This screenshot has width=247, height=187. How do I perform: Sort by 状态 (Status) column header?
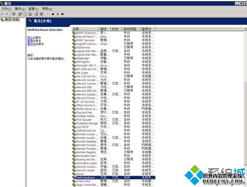[x=117, y=29]
